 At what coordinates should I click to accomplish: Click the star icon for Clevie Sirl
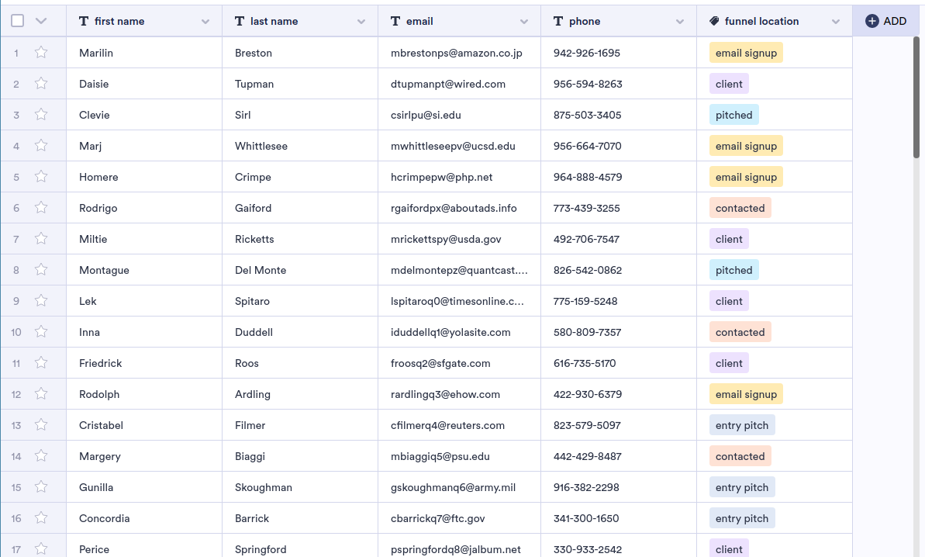point(41,115)
